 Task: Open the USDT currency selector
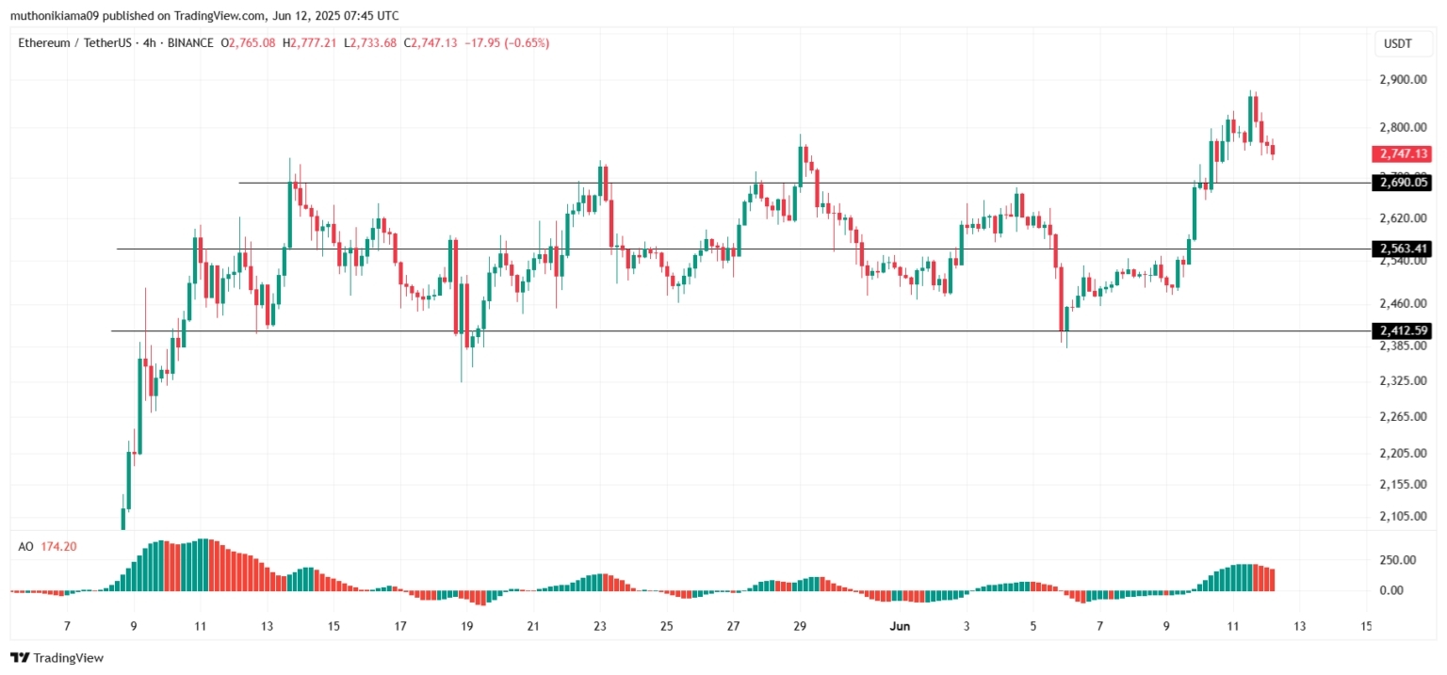(x=1396, y=43)
